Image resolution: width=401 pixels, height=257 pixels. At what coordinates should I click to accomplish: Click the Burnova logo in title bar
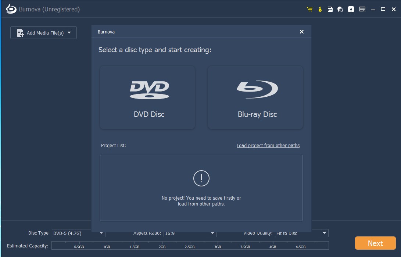[11, 9]
